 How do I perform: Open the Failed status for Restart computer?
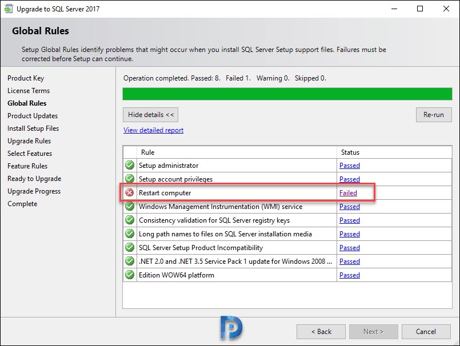pyautogui.click(x=348, y=193)
